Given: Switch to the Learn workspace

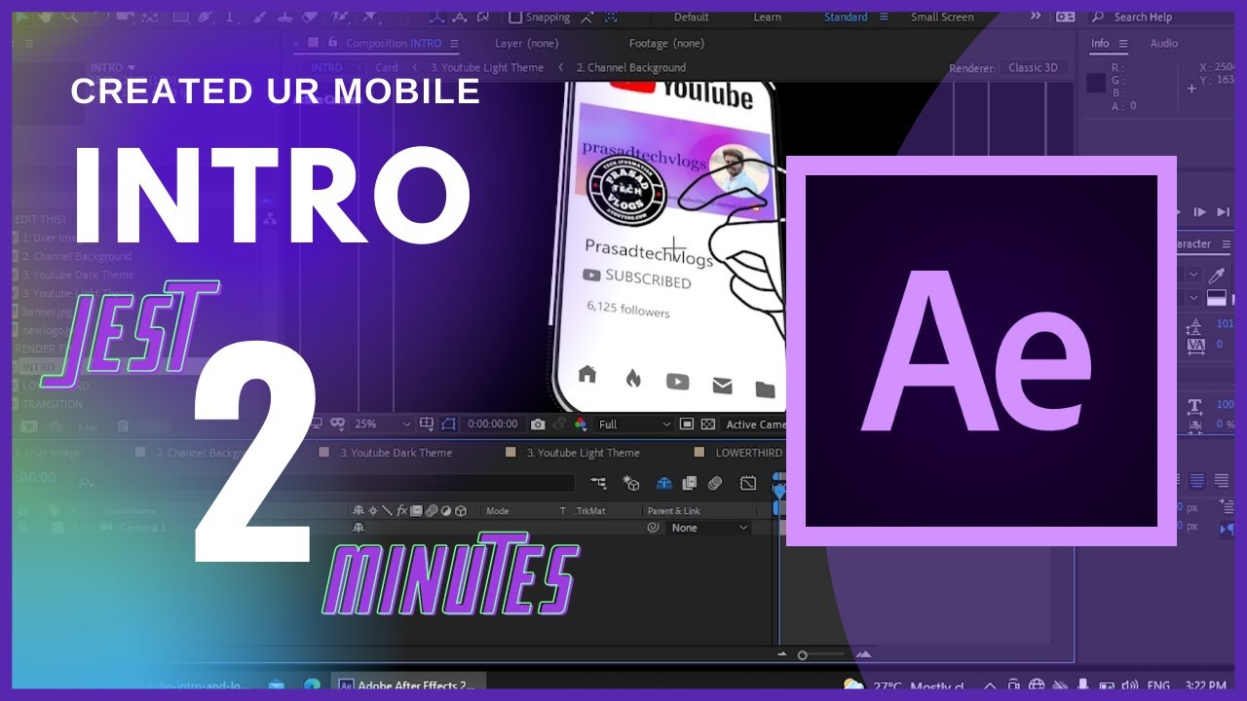Looking at the screenshot, I should pyautogui.click(x=767, y=18).
